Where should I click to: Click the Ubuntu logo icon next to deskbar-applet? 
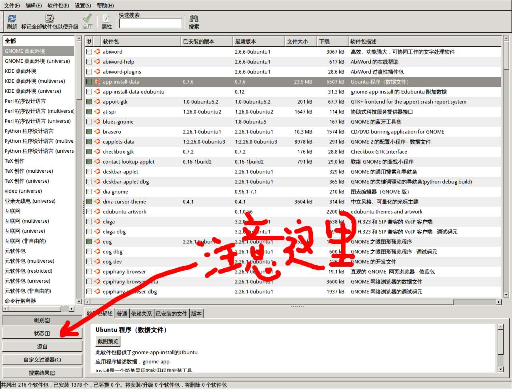point(97,172)
